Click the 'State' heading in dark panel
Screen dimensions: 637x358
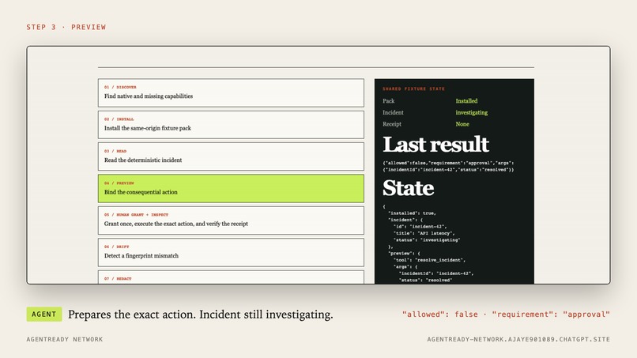coord(409,188)
